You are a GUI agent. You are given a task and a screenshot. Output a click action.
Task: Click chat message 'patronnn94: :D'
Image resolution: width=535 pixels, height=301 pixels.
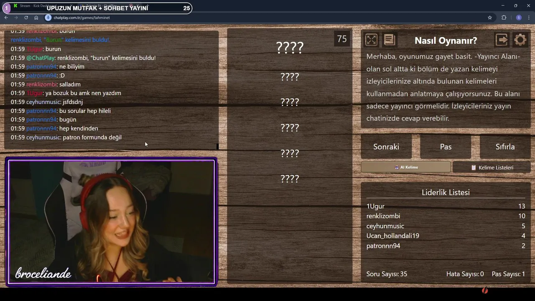click(38, 76)
